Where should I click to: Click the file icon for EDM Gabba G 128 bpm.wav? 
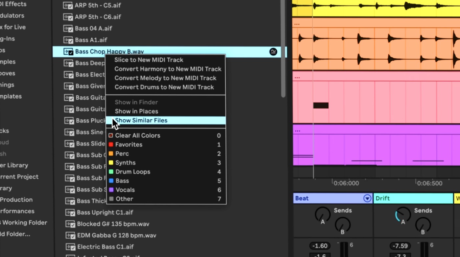pos(70,235)
